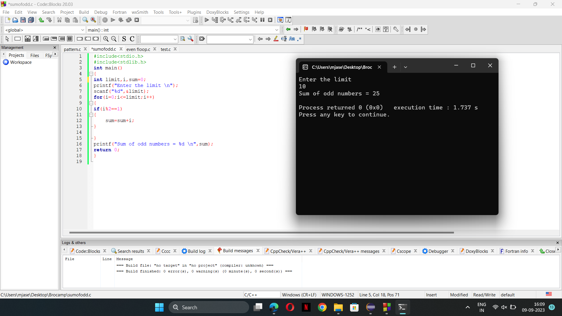The width and height of the screenshot is (562, 316).
Task: Click the Debug start icon
Action: pyautogui.click(x=206, y=20)
